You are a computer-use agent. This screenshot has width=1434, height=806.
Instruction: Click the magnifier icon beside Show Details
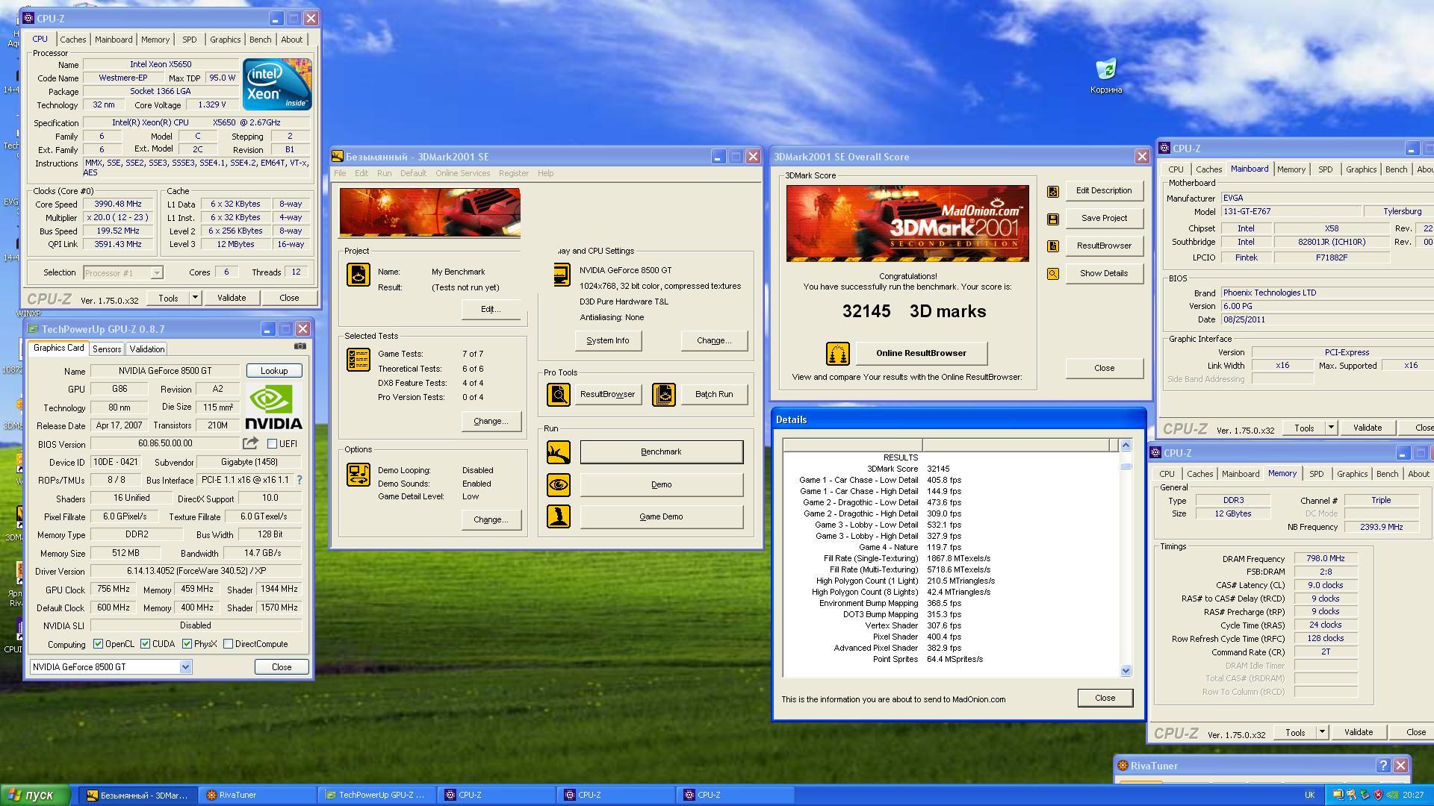tap(1052, 274)
